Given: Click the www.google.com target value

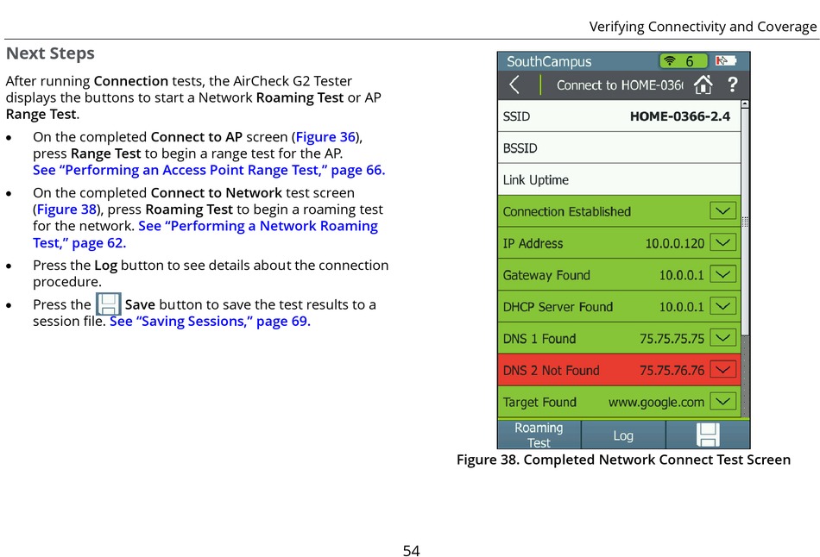Looking at the screenshot, I should pos(656,403).
